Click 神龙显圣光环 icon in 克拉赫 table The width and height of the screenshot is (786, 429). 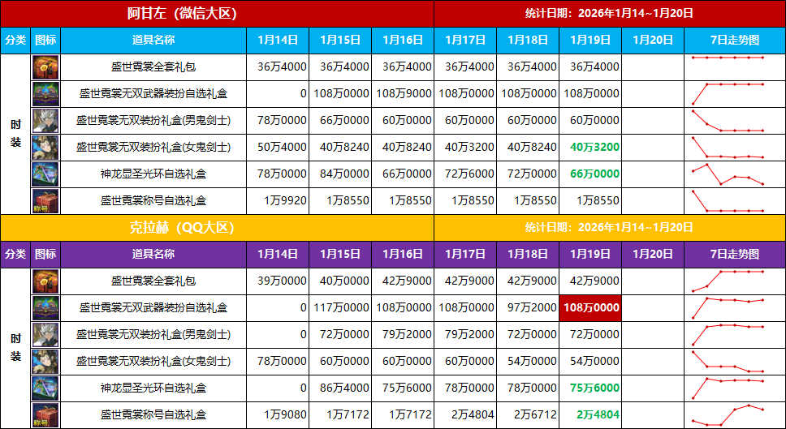click(45, 388)
